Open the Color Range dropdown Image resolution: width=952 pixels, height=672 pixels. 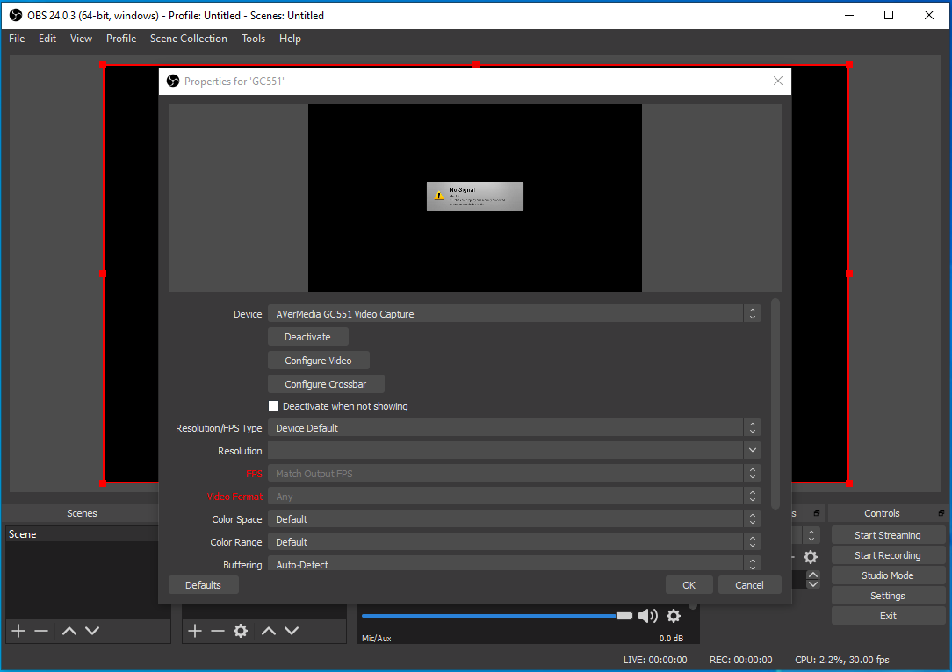[x=515, y=541]
